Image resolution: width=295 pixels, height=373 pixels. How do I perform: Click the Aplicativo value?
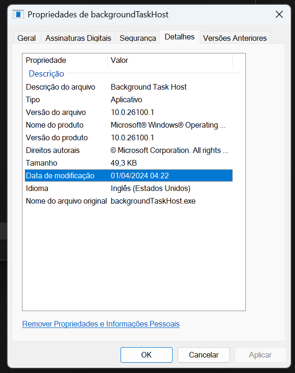[126, 99]
